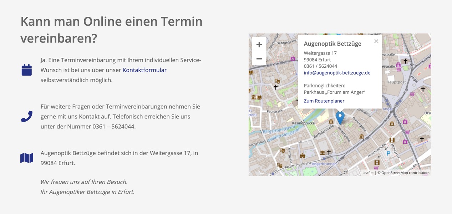
Task: Click the Angerbrunnen label on the map
Action: click(324, 164)
